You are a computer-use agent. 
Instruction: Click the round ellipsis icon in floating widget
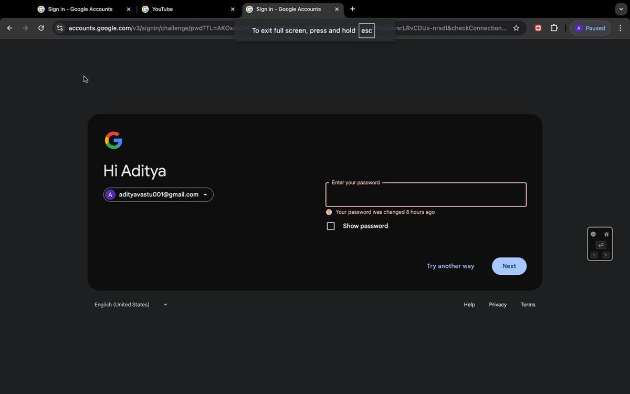(x=593, y=234)
